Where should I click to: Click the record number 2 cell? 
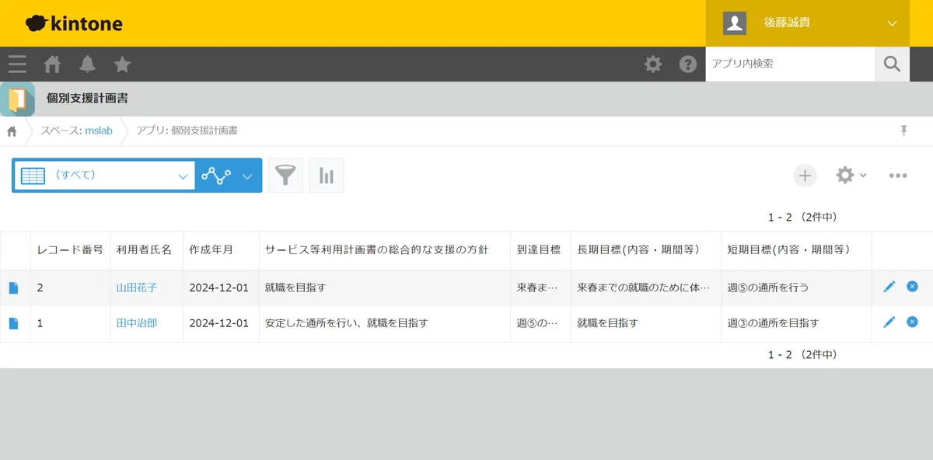71,287
